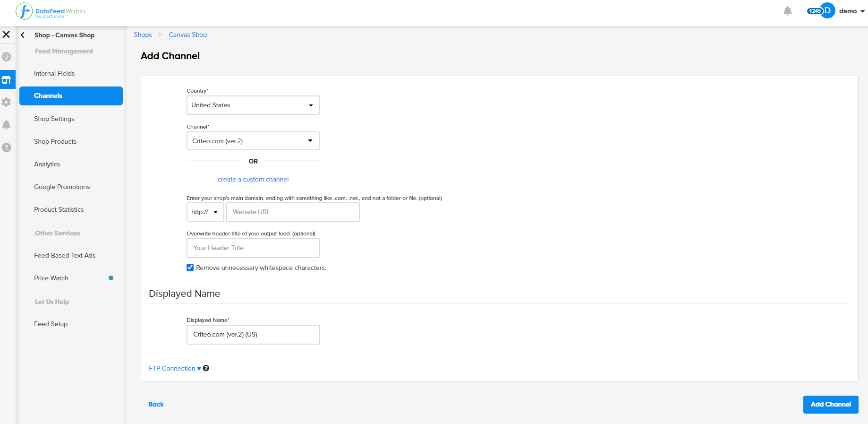Open Shop Settings in the sidebar

[54, 119]
